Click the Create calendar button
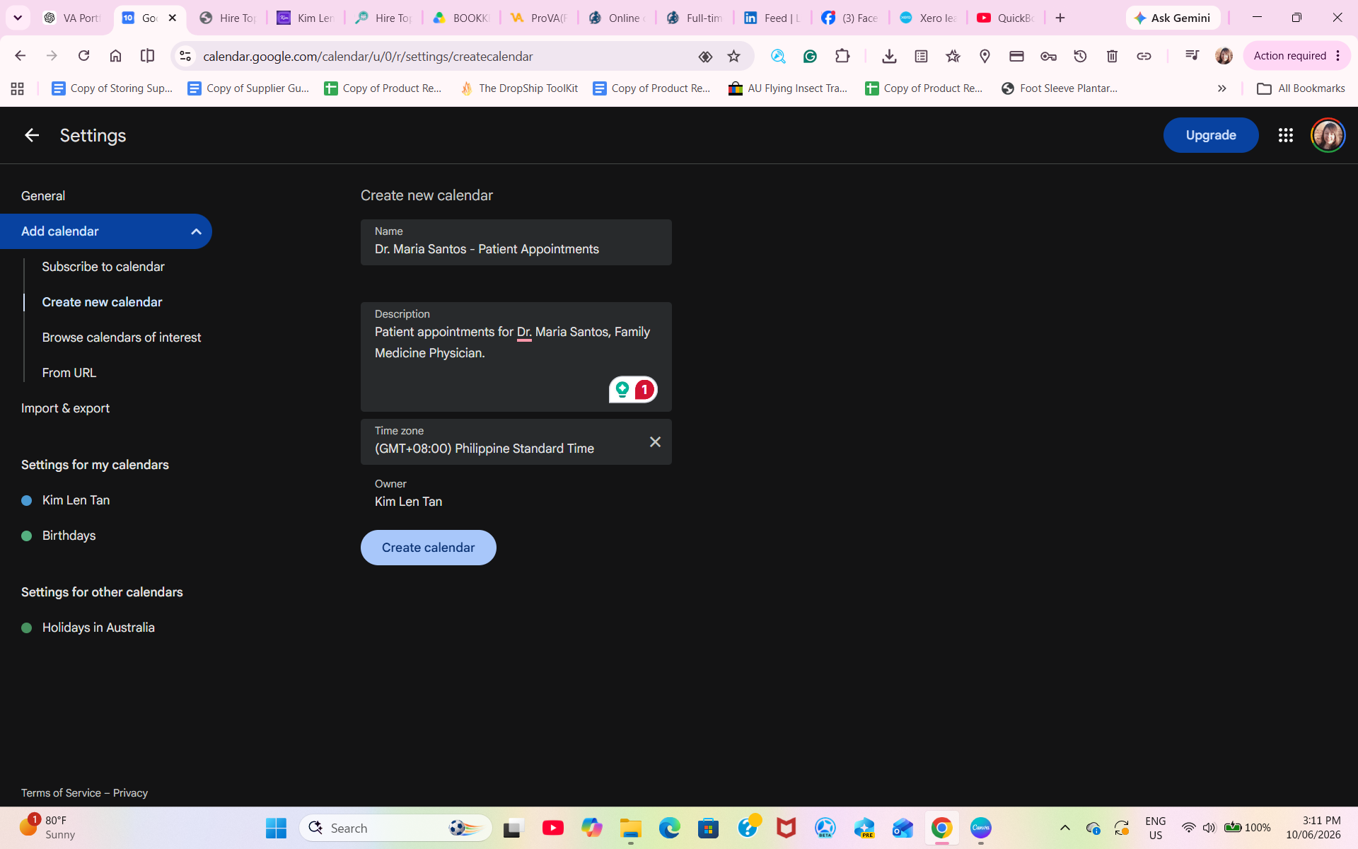This screenshot has width=1358, height=849. 429,548
